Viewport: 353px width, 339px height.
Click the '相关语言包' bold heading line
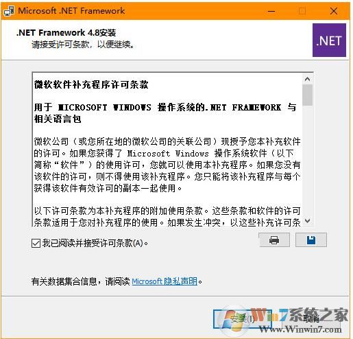[x=58, y=119]
